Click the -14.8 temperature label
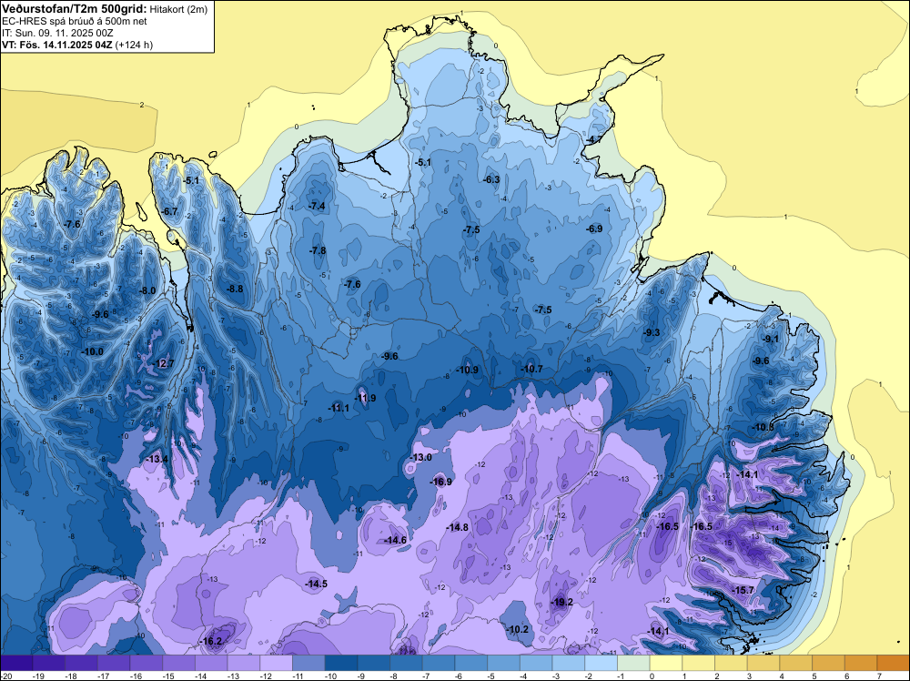This screenshot has height=681, width=910. click(458, 527)
